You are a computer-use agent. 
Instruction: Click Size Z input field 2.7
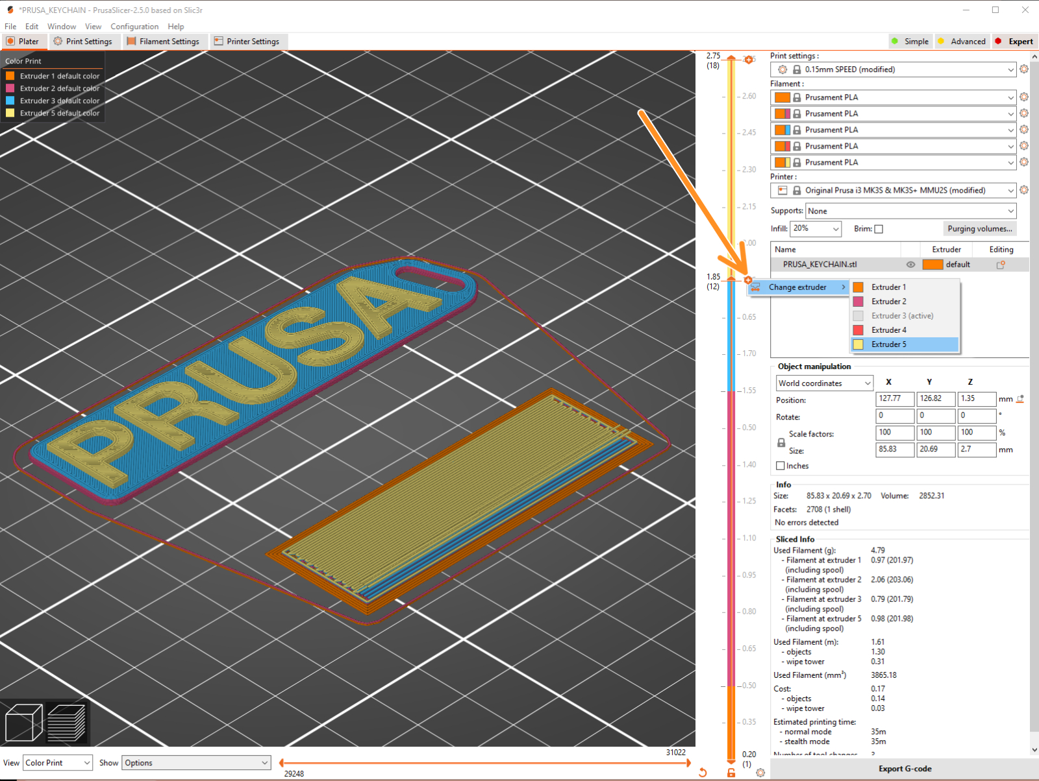point(977,450)
